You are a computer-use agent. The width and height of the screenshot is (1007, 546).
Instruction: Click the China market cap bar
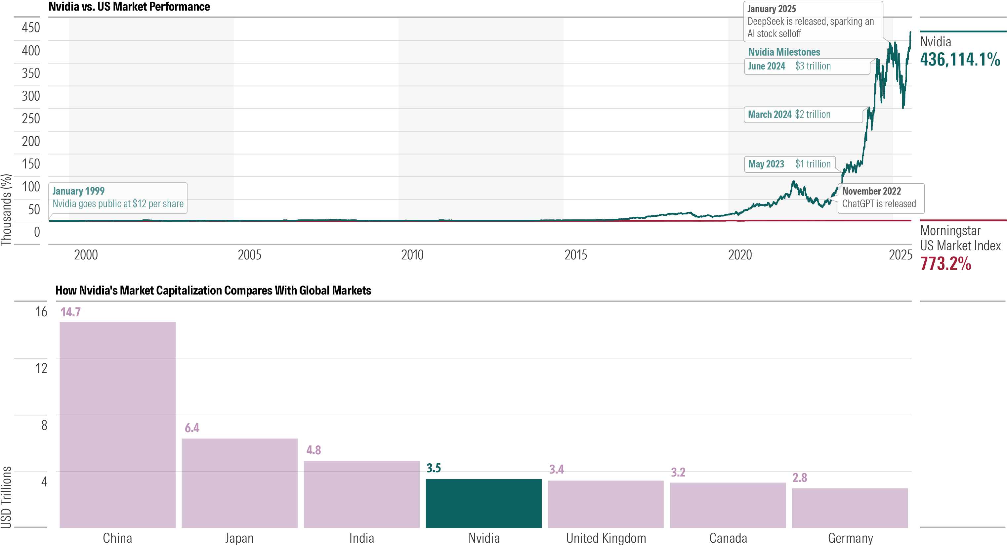pyautogui.click(x=118, y=425)
